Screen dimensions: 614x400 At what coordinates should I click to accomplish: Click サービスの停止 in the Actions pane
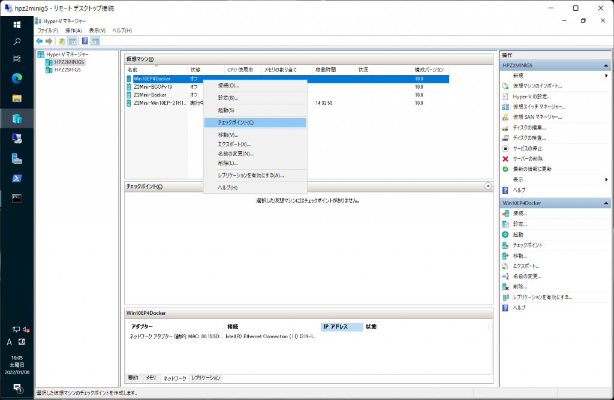[x=528, y=149]
